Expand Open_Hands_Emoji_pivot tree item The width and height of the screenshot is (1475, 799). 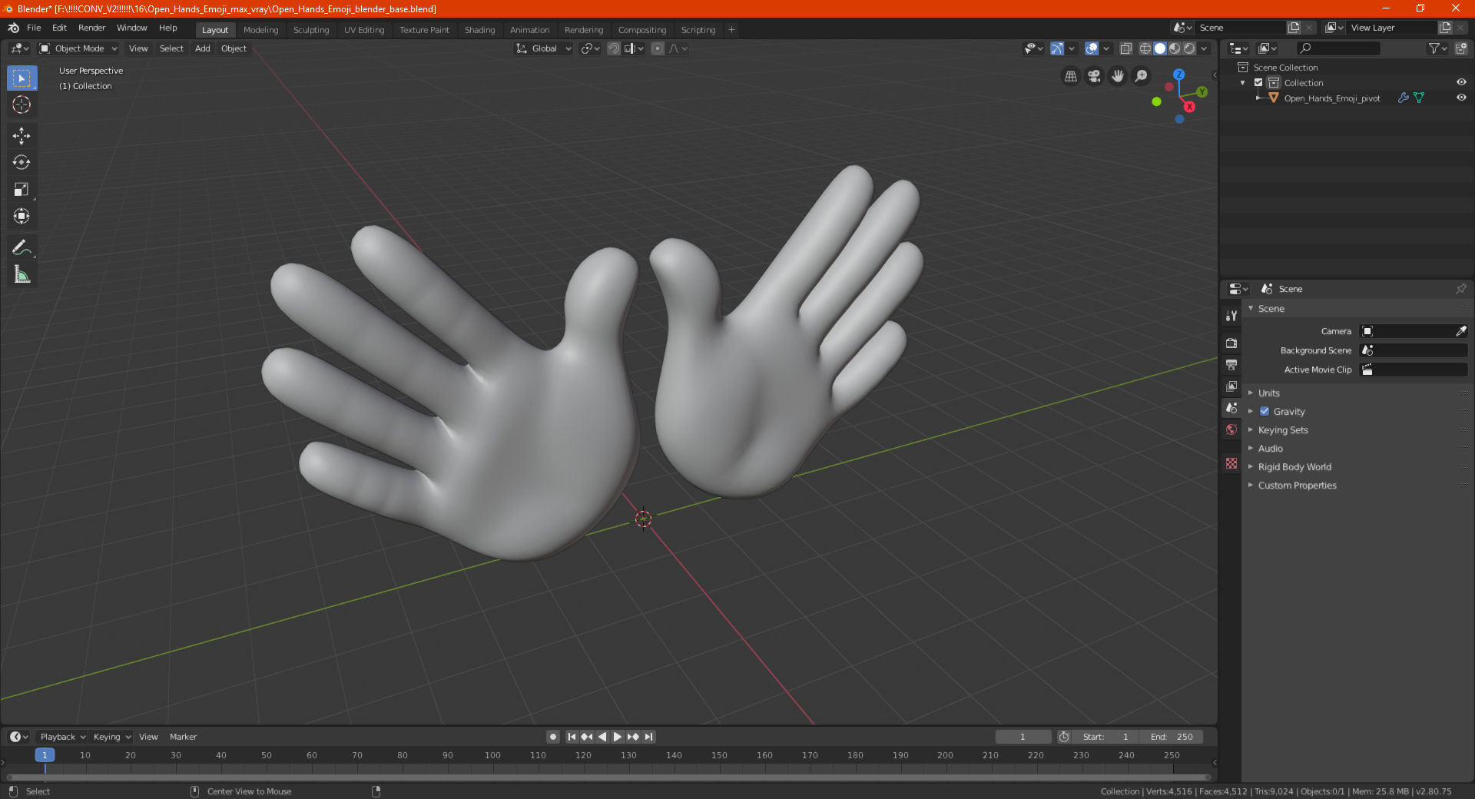(x=1258, y=98)
